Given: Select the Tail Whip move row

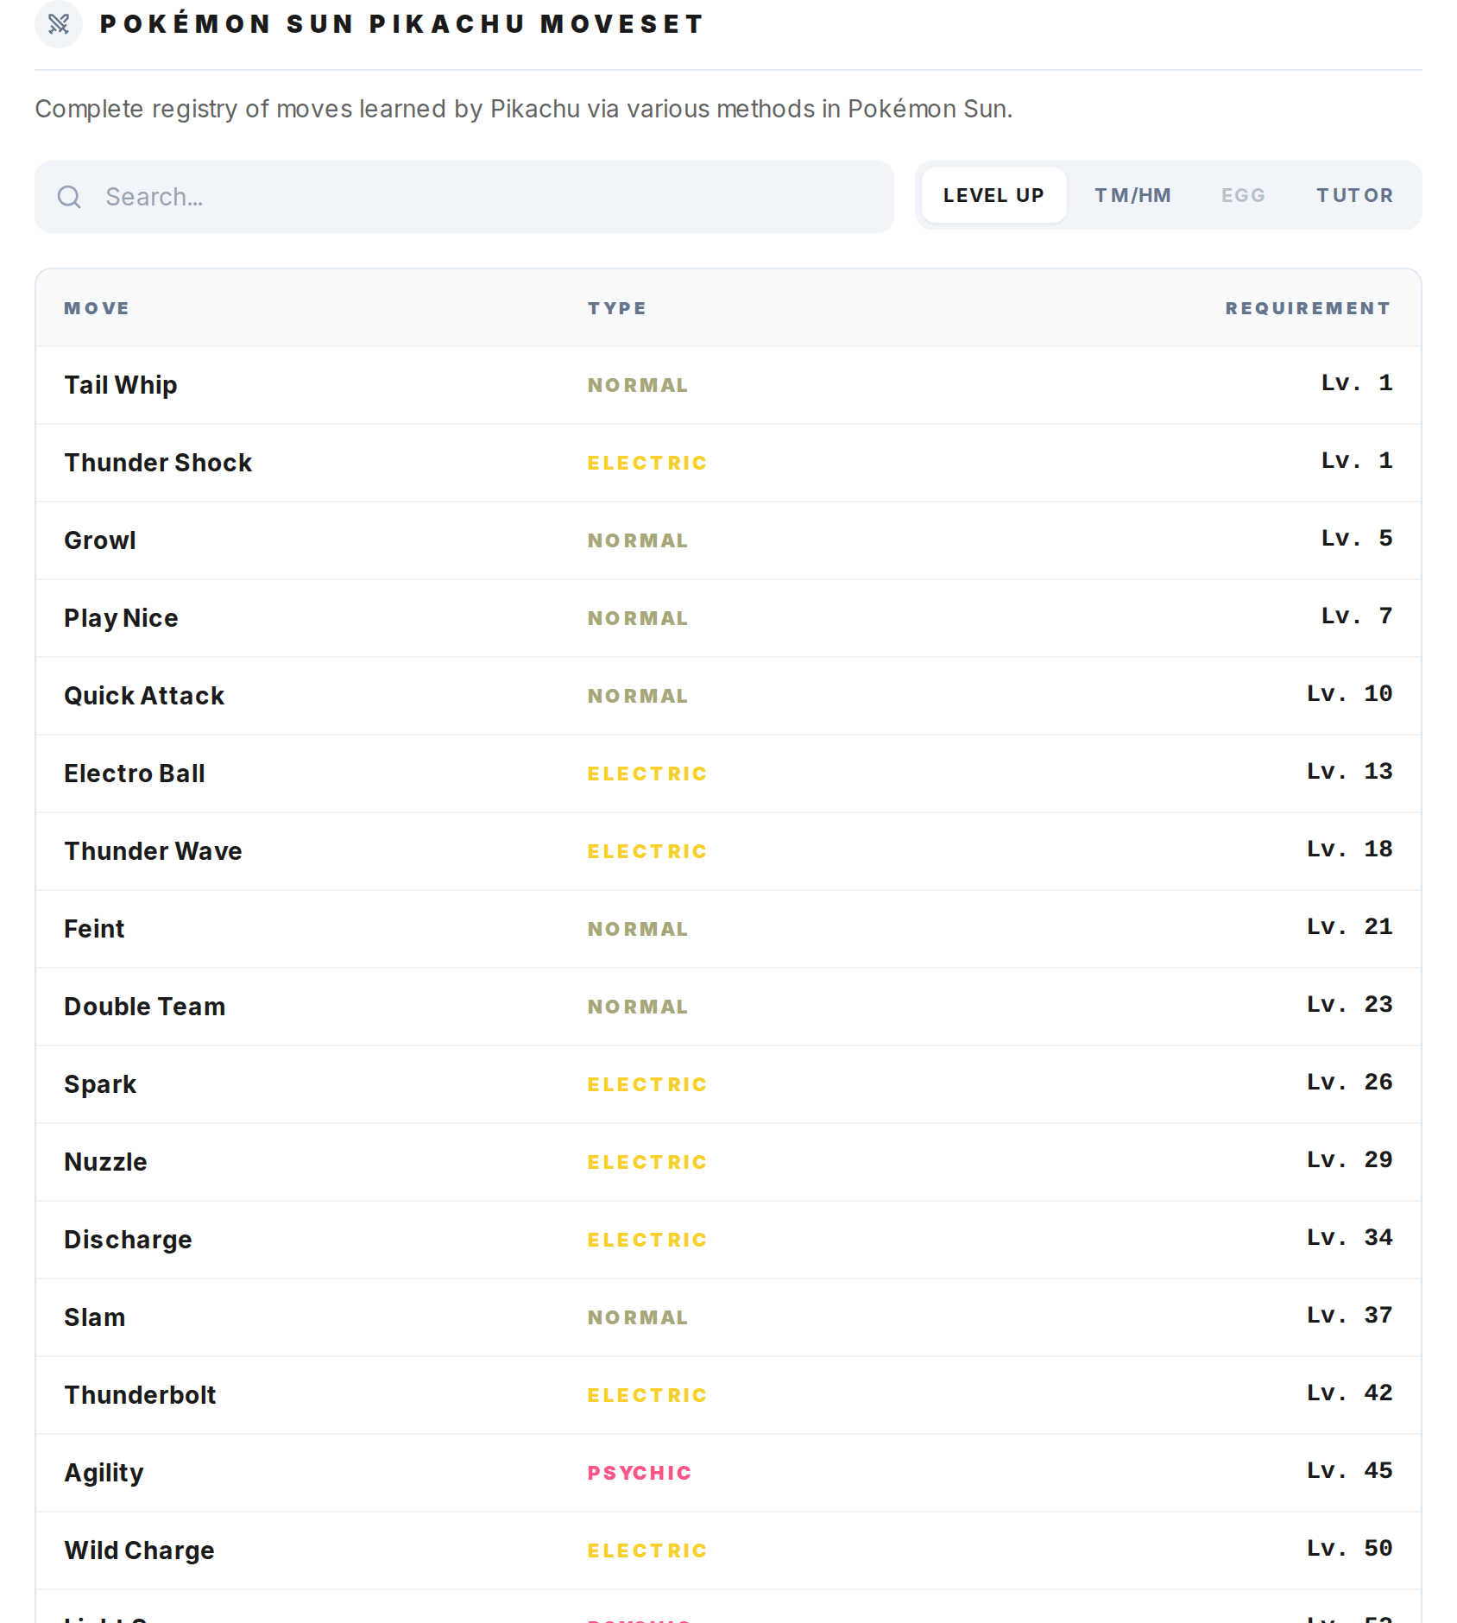Looking at the screenshot, I should (x=728, y=385).
